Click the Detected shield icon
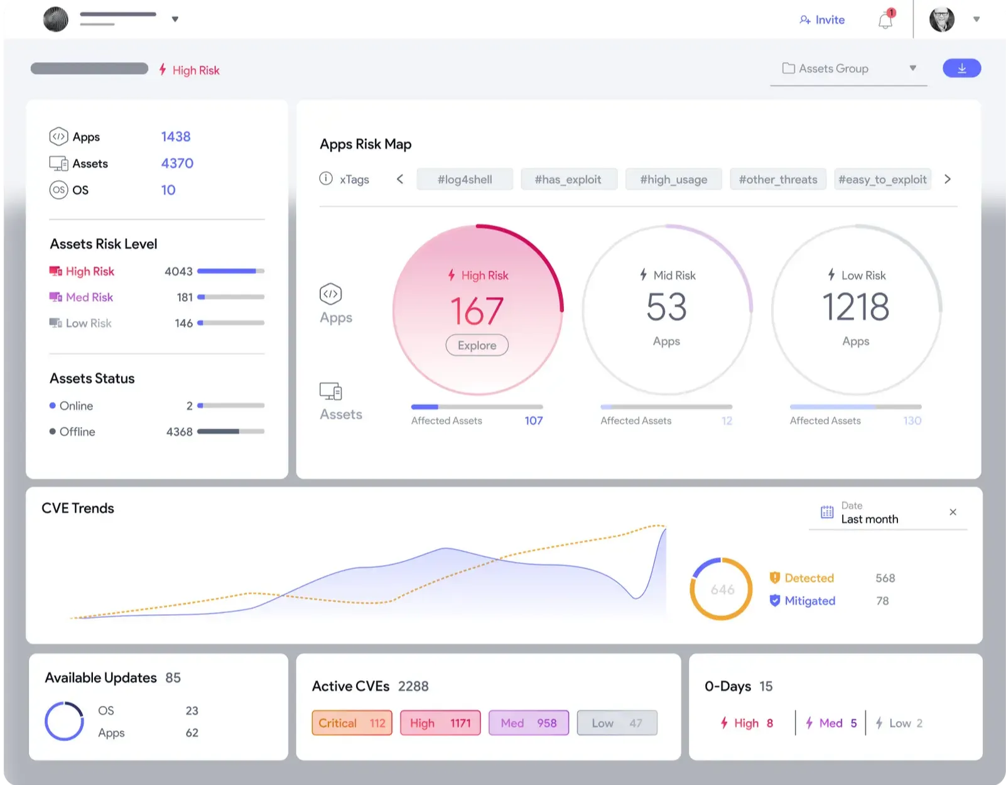 coord(774,578)
